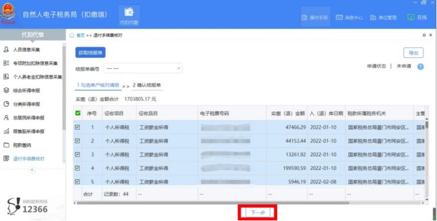Screen dimensions: 437x221
Task: Click the horizontal table scrollbar
Action: [x=213, y=203]
